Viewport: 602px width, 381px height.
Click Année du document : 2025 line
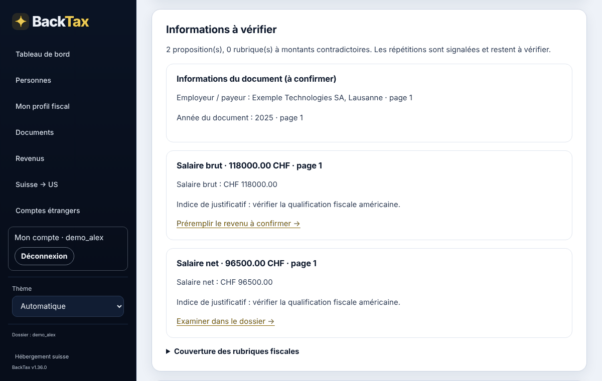pos(240,118)
